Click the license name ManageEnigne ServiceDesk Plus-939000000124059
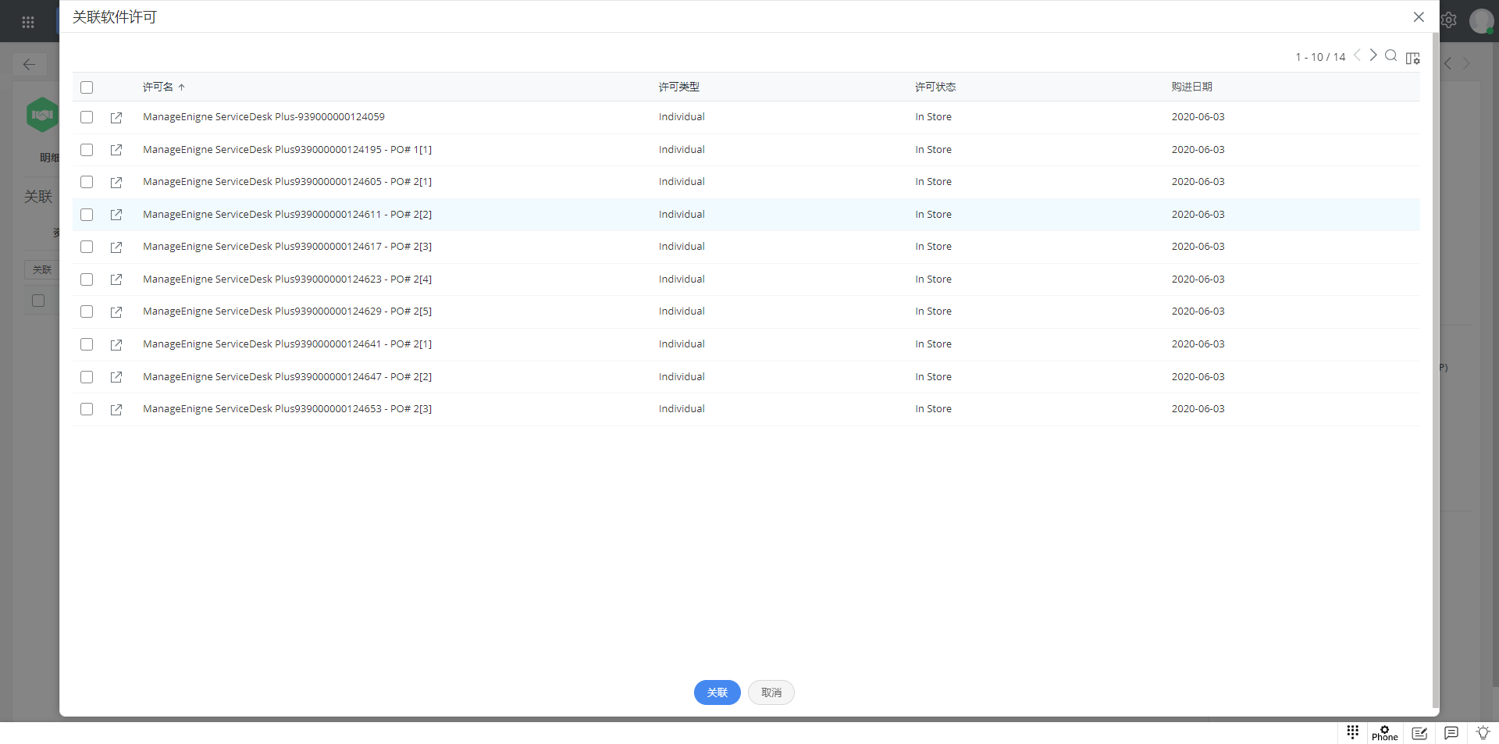This screenshot has width=1499, height=744. 264,117
